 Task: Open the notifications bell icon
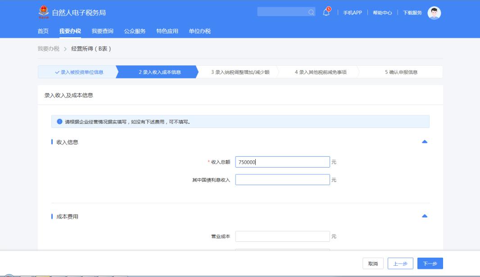click(326, 12)
